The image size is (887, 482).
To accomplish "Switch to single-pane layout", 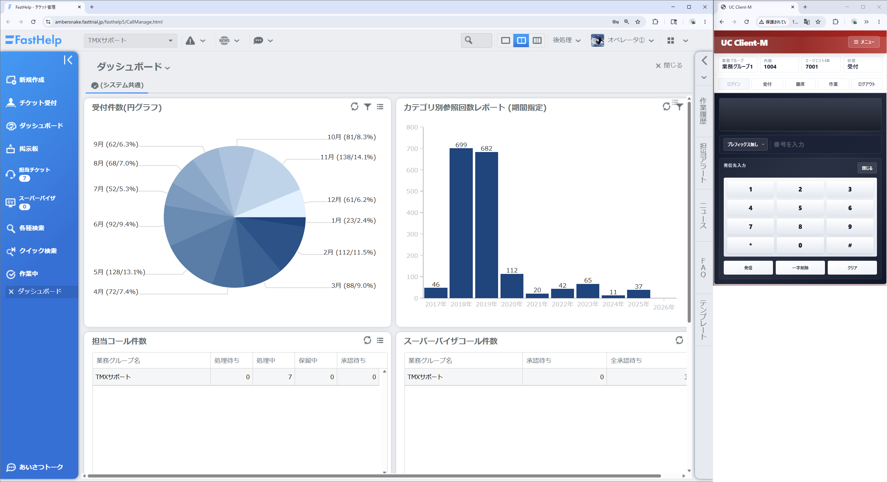I will 505,41.
